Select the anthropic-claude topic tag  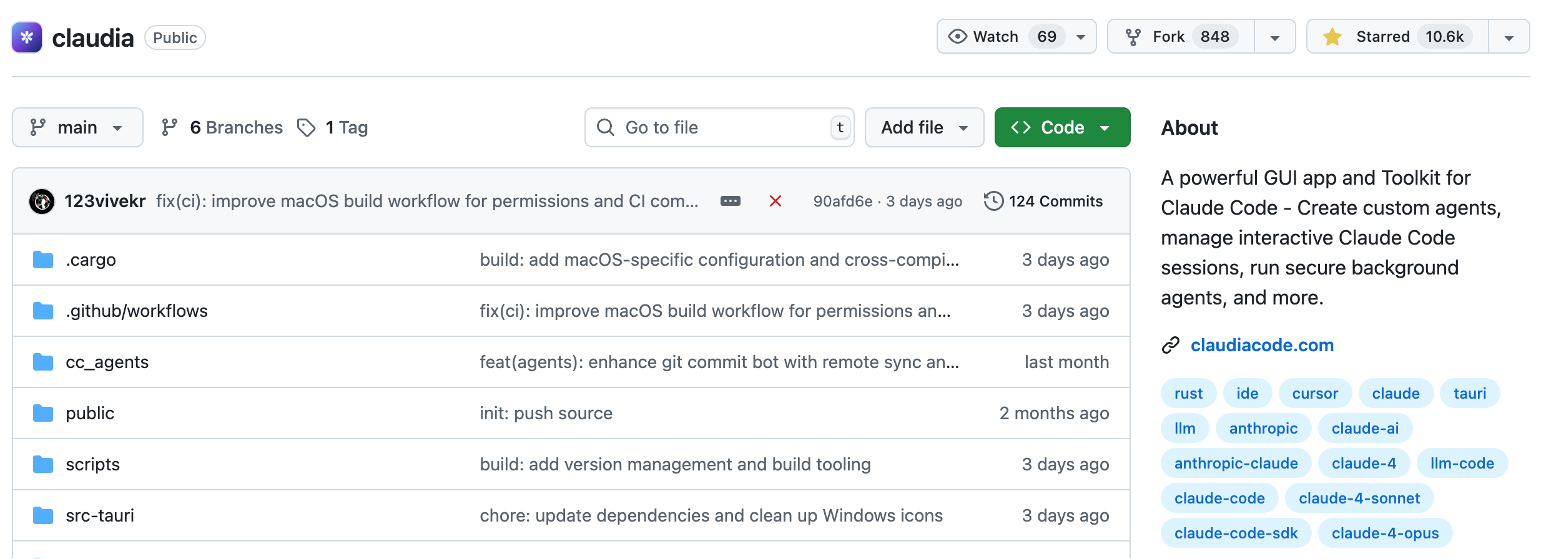[1236, 463]
